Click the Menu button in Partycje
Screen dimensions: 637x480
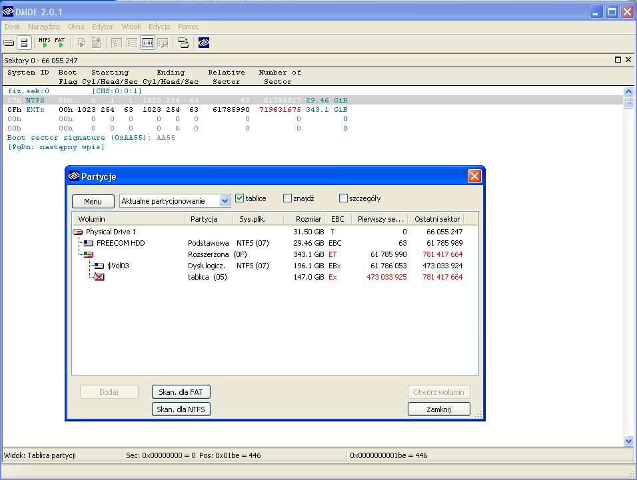coord(93,201)
